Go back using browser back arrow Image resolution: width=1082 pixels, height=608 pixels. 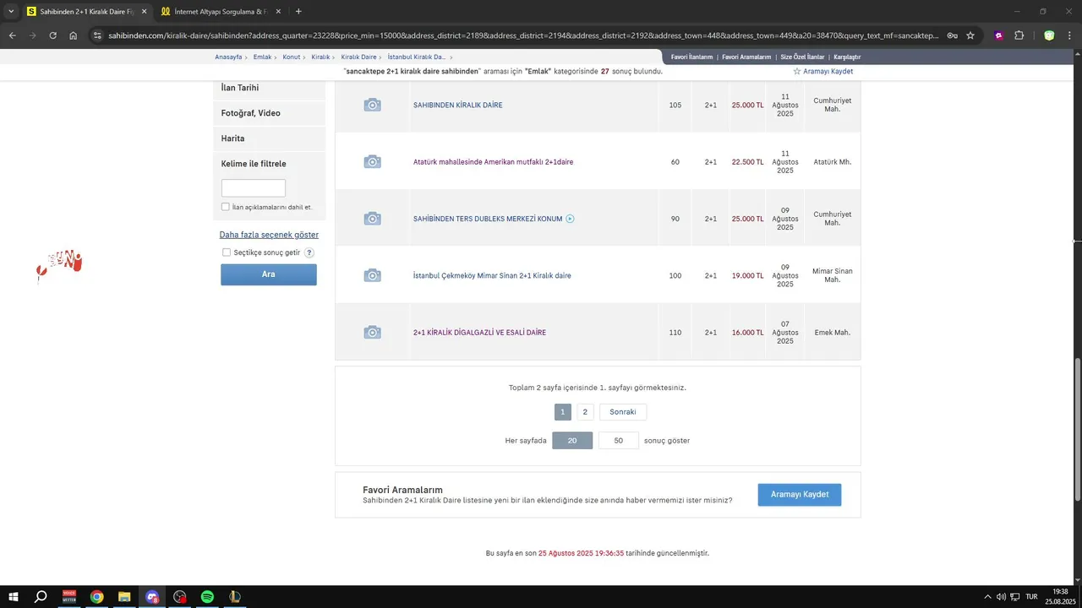coord(12,35)
